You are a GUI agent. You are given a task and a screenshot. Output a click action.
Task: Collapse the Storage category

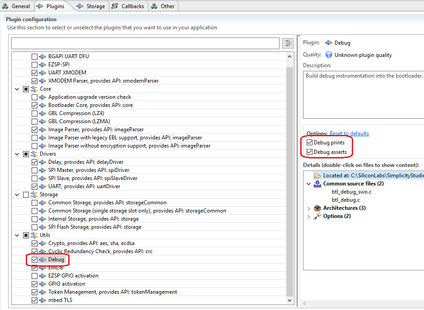(17, 194)
